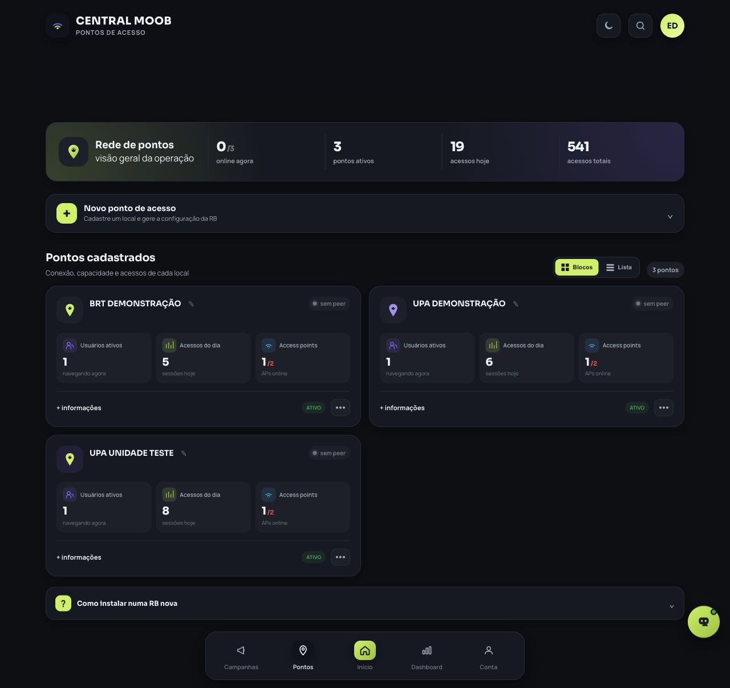Viewport: 730px width, 688px height.
Task: Edit BRT DEMONSTRAÇÃO name pencil icon
Action: point(191,304)
